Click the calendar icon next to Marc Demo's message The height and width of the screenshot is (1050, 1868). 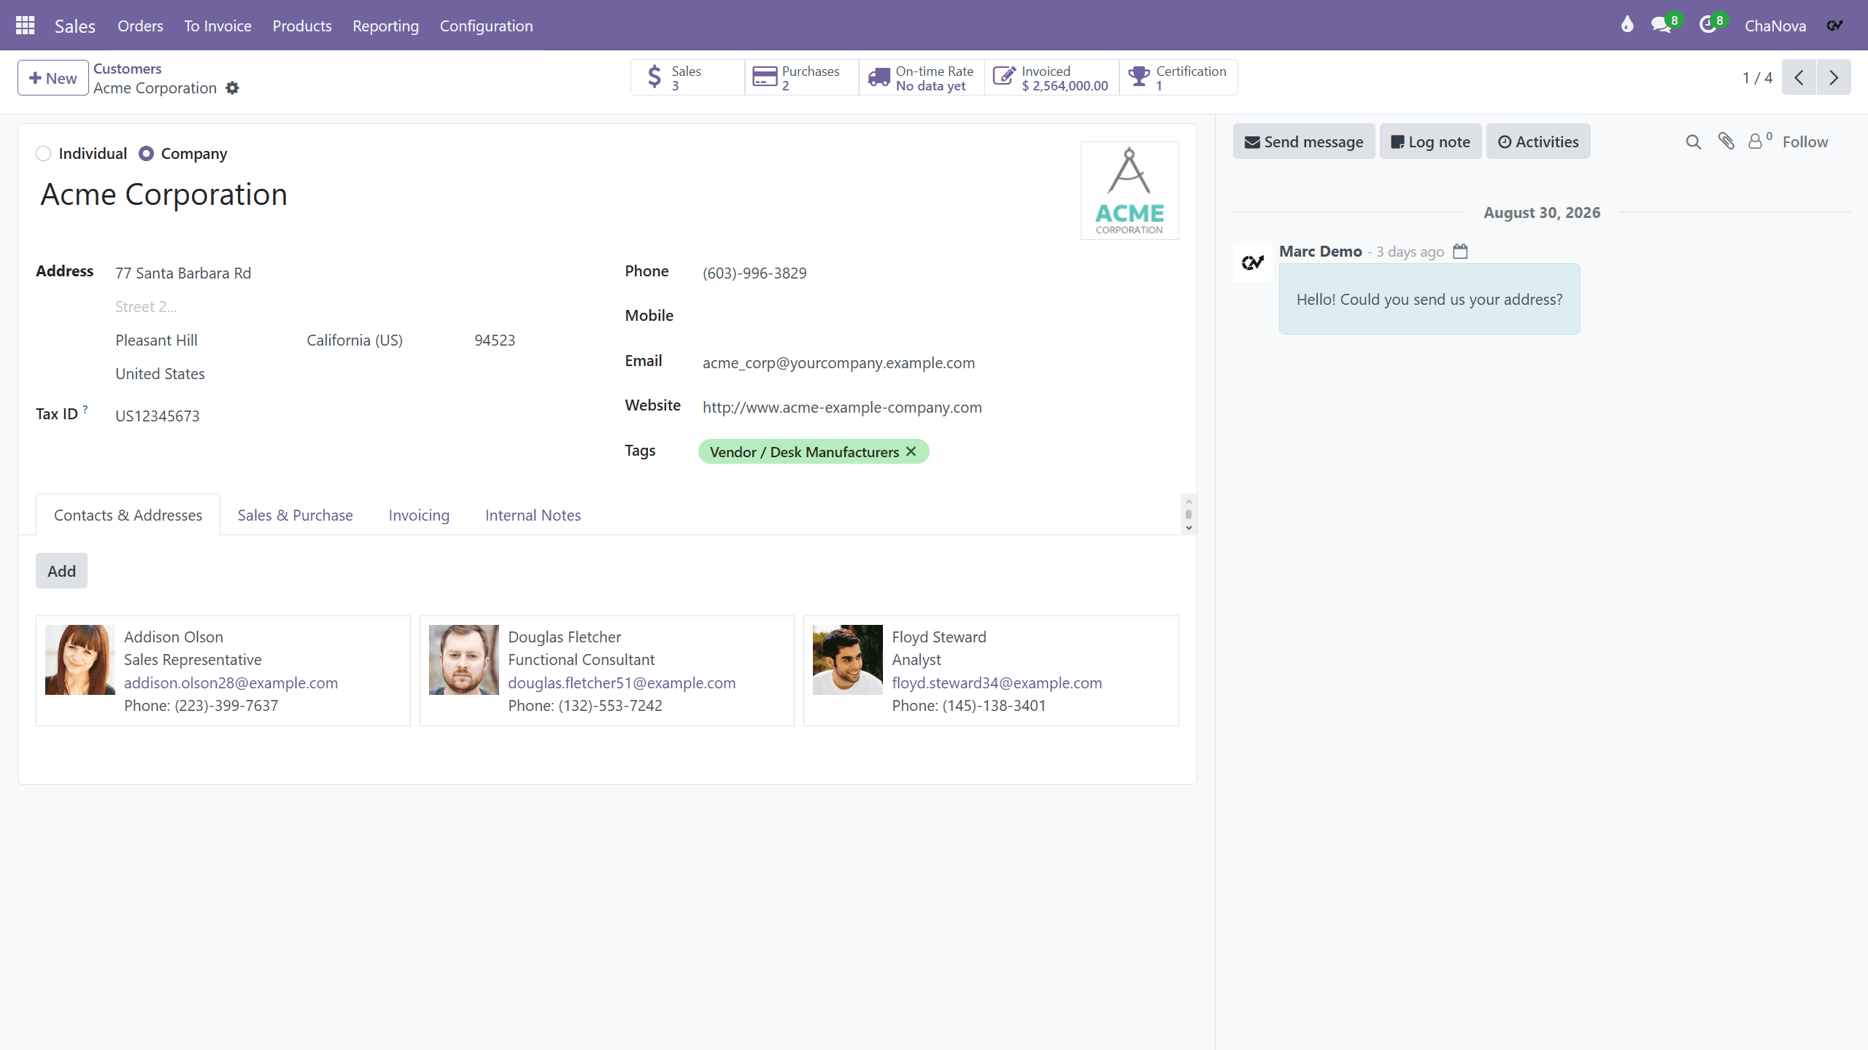pyautogui.click(x=1460, y=252)
